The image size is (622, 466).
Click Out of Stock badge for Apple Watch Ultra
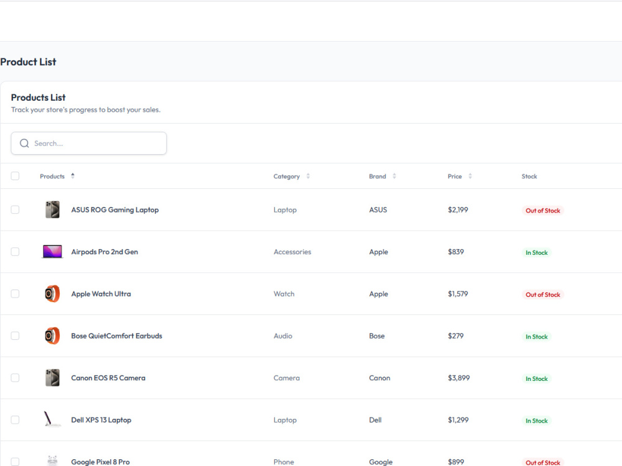[x=542, y=295]
